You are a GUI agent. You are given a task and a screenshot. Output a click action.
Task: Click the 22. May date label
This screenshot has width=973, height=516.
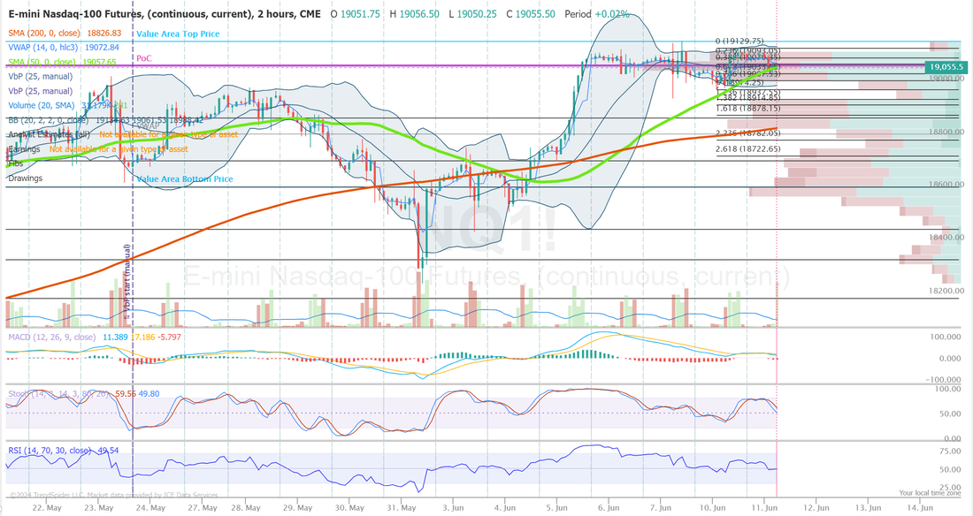pyautogui.click(x=47, y=507)
